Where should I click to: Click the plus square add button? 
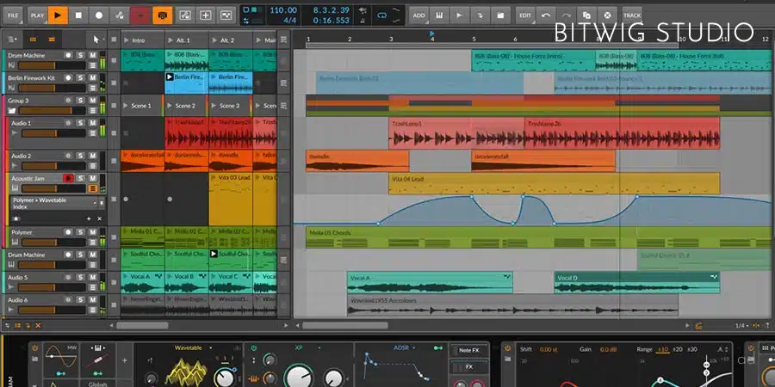point(206,15)
